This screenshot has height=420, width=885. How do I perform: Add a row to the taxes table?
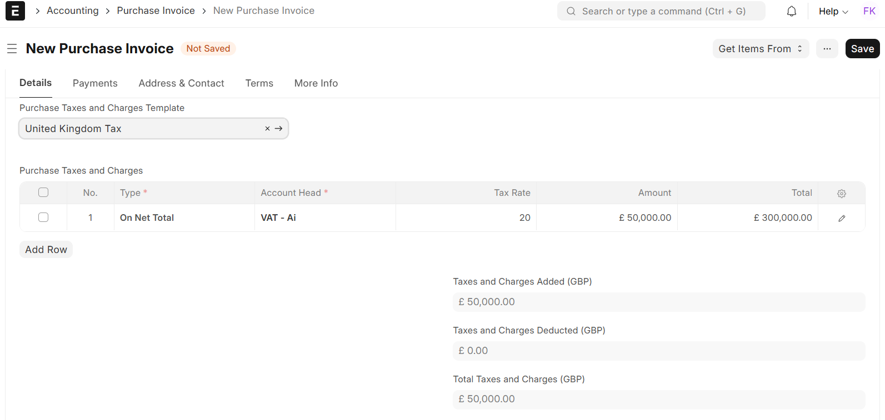click(x=46, y=250)
